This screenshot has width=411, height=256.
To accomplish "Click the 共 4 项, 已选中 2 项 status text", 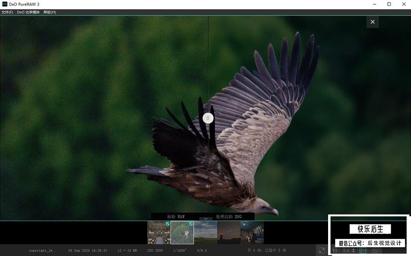I will (267, 250).
